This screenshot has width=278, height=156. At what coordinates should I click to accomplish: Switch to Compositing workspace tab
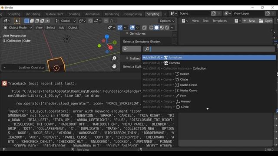pyautogui.click(x=133, y=14)
